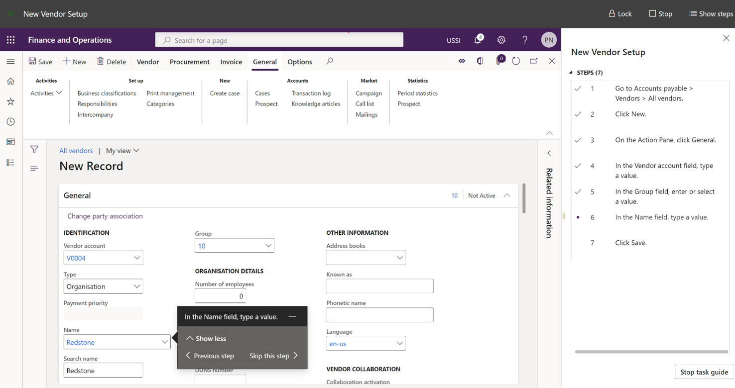This screenshot has height=388, width=735.
Task: Click the Lock icon in task guide bar
Action: click(620, 14)
